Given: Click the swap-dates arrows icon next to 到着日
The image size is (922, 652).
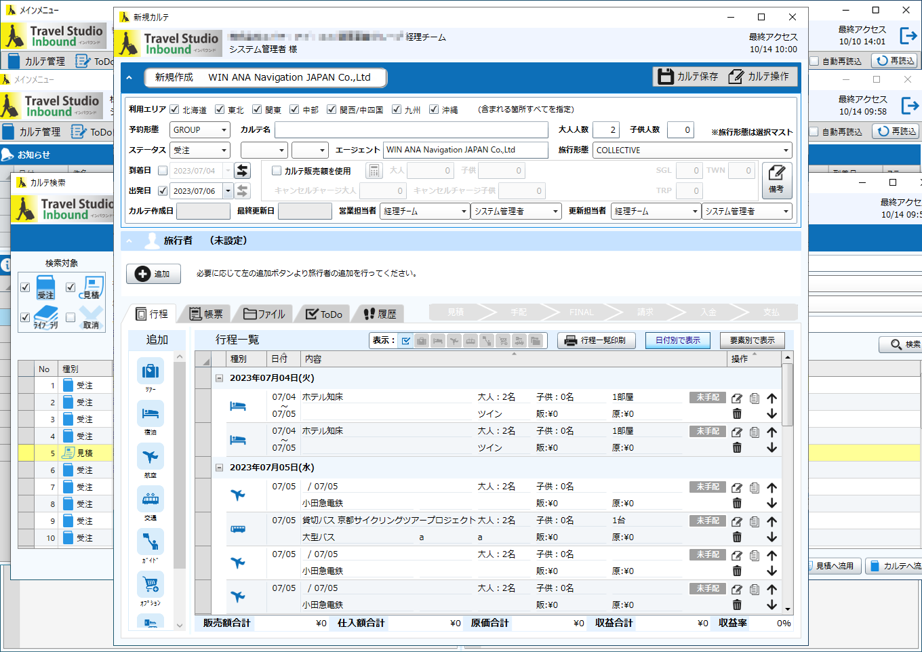Looking at the screenshot, I should (x=242, y=171).
